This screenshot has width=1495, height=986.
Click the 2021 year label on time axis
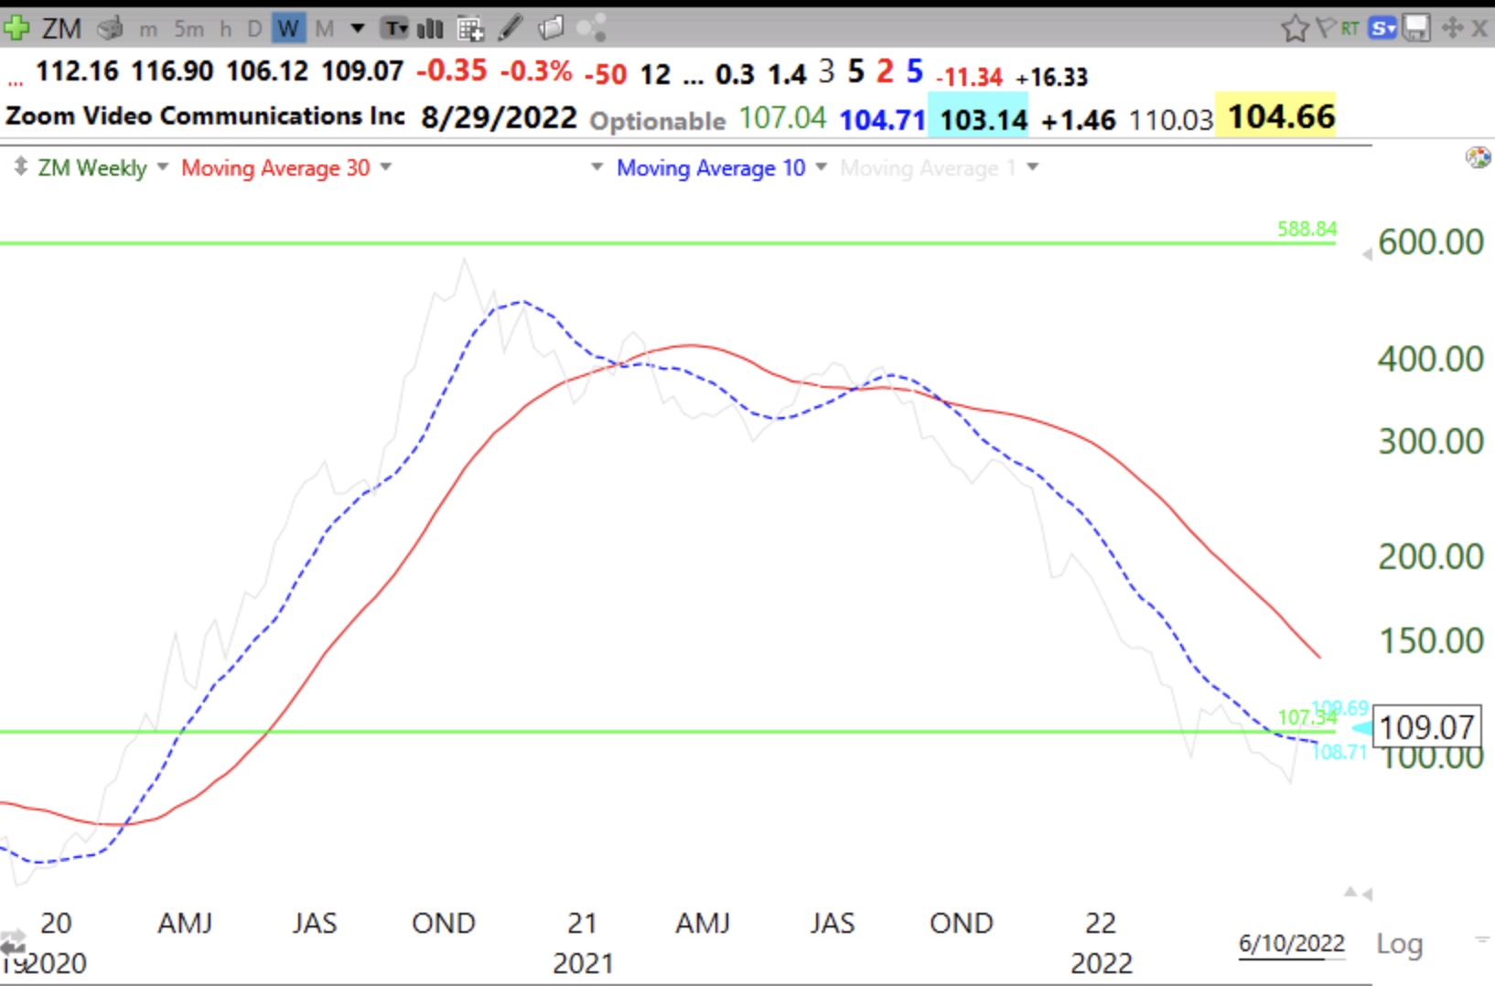(583, 963)
